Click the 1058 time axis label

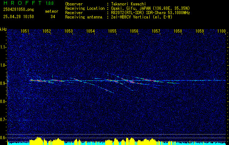point(178,31)
